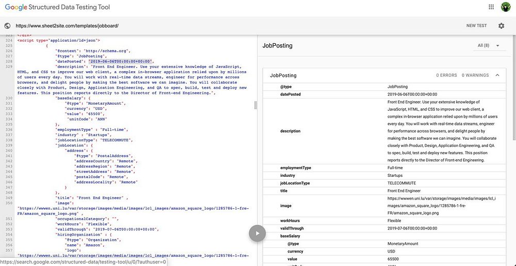Click the title row label in results

tap(284, 191)
